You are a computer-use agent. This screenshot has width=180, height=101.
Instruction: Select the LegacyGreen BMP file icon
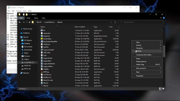point(42,58)
